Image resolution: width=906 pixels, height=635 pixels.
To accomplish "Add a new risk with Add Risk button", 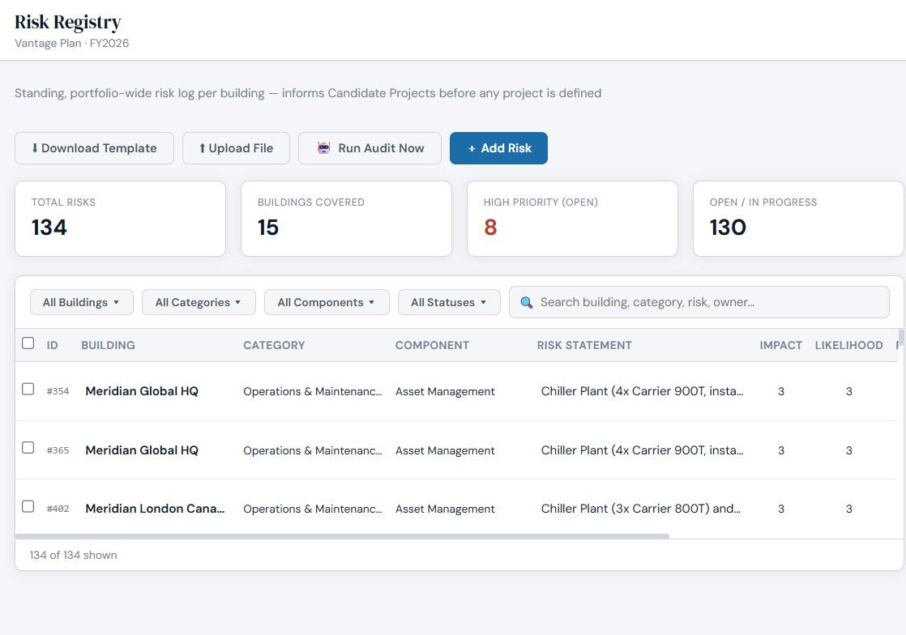I will pos(498,148).
